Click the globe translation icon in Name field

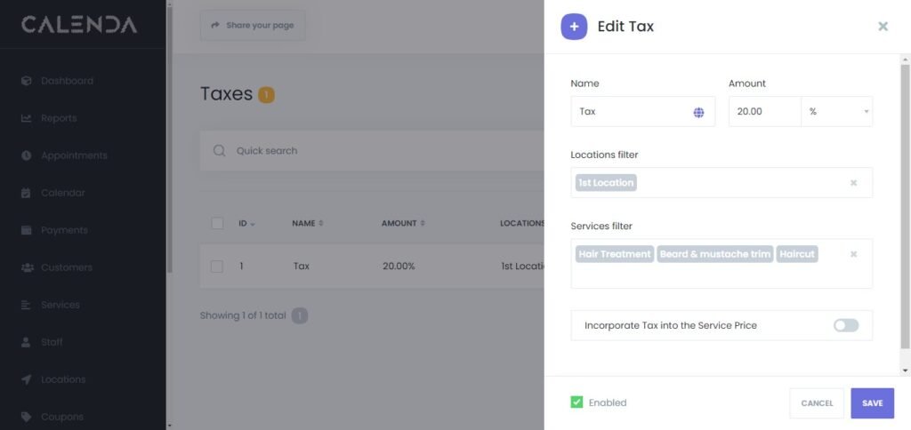coord(698,112)
